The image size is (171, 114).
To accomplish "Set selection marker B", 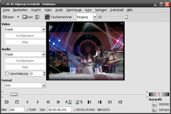I will (x=79, y=102).
